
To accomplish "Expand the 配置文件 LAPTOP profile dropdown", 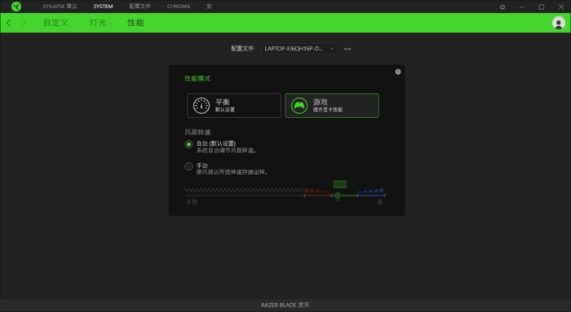I will [x=299, y=49].
